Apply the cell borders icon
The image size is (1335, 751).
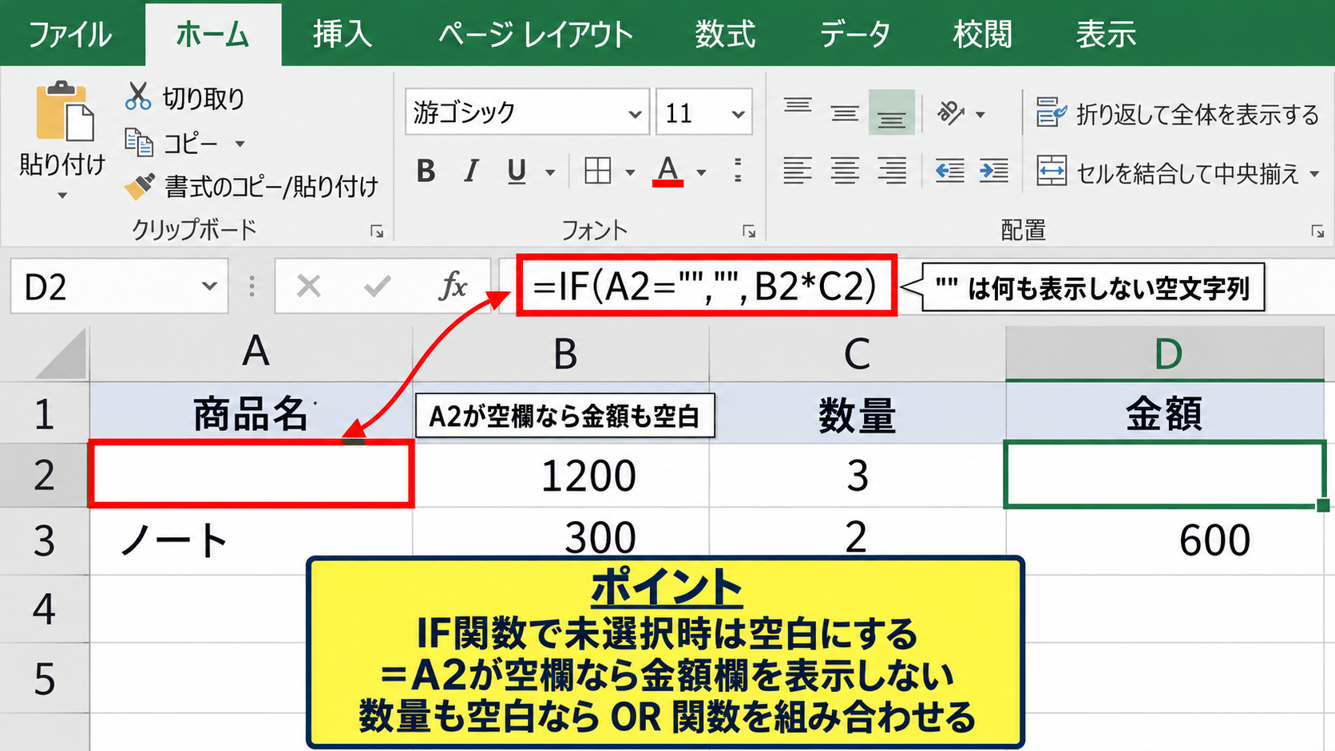coord(598,171)
